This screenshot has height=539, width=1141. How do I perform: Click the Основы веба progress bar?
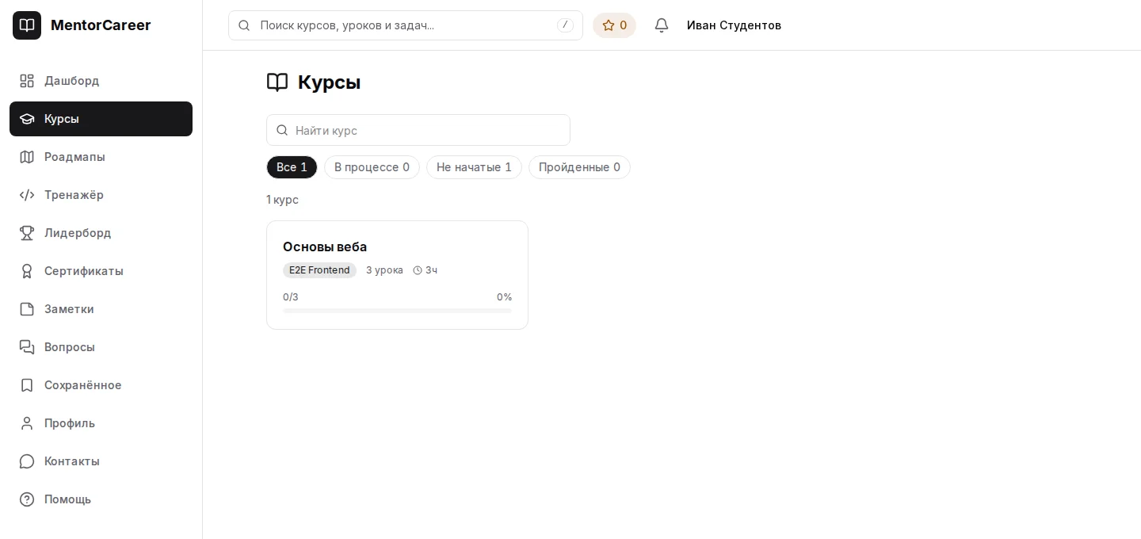(x=397, y=311)
